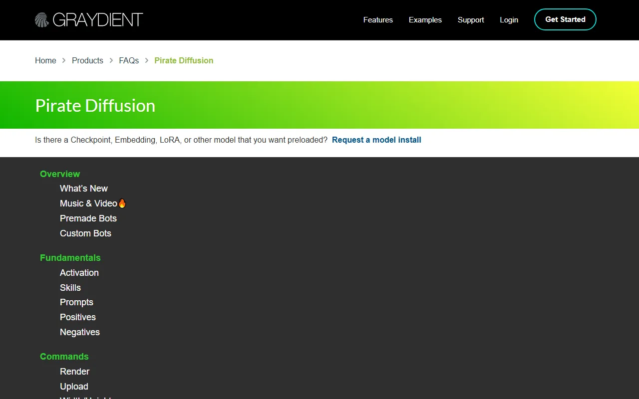Open Products breadcrumb link
The image size is (639, 399).
[87, 60]
